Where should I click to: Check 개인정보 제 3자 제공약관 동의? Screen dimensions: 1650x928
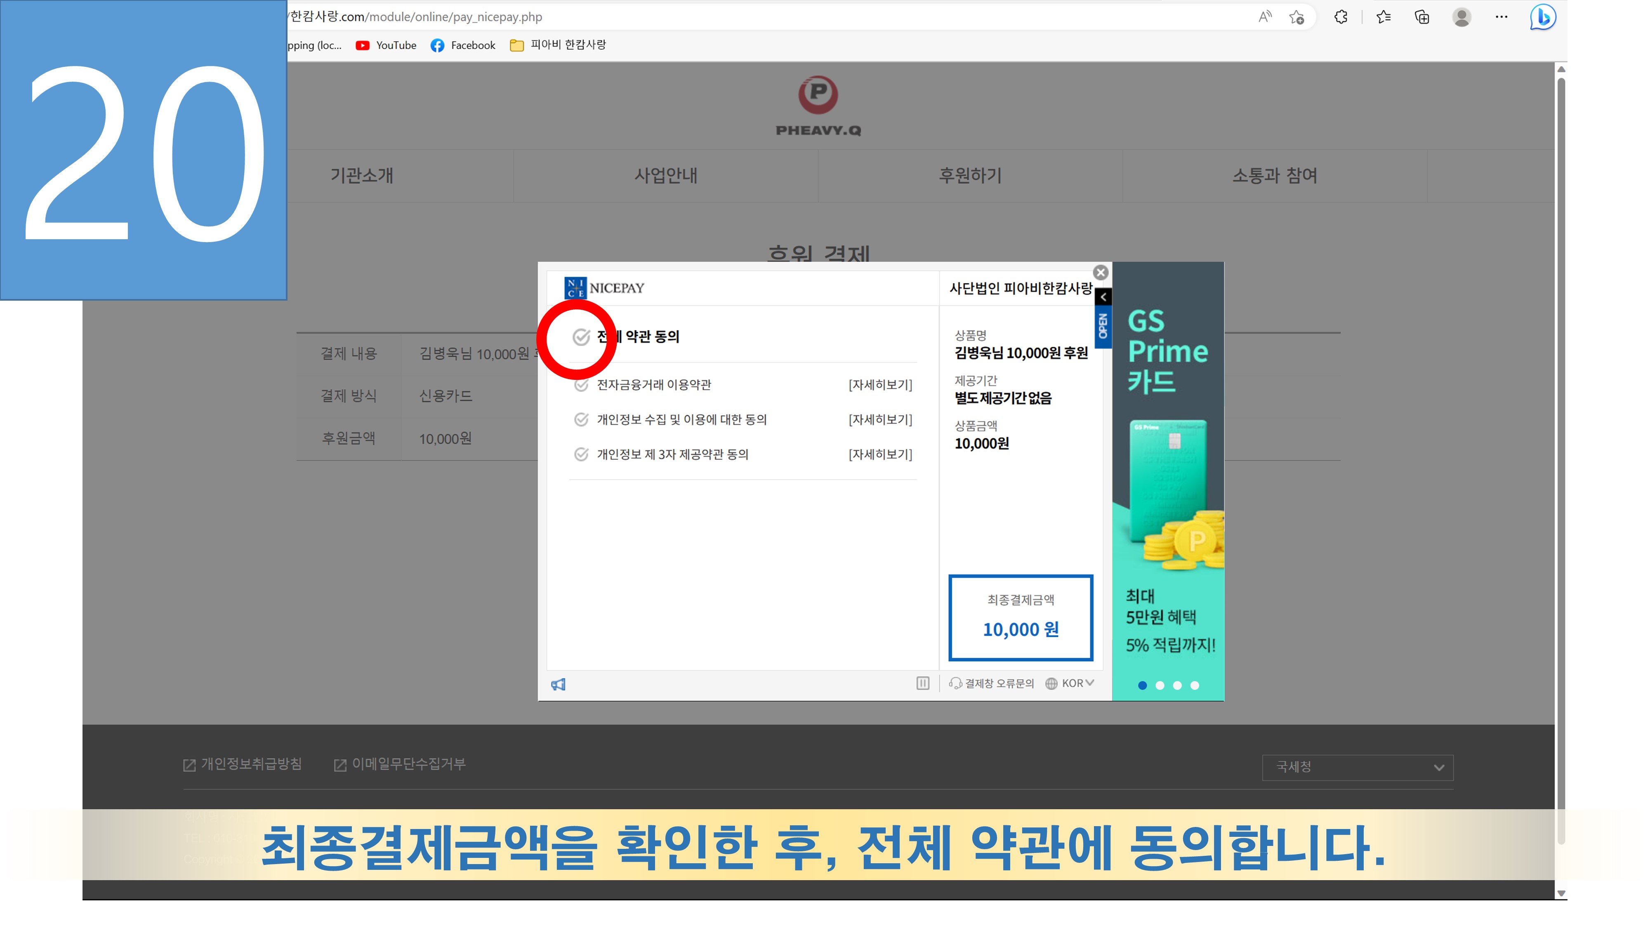pyautogui.click(x=581, y=454)
